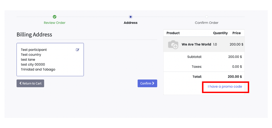Select the Test participant billing address card
The width and height of the screenshot is (272, 128).
pyautogui.click(x=50, y=60)
